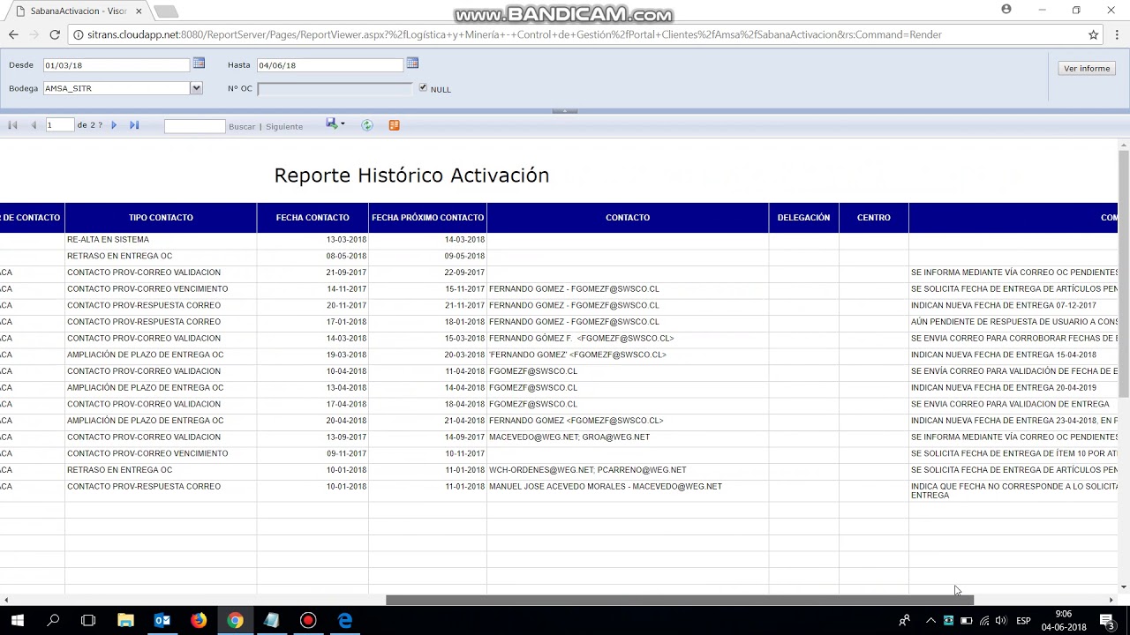Open File Explorer from the taskbar

pyautogui.click(x=125, y=620)
